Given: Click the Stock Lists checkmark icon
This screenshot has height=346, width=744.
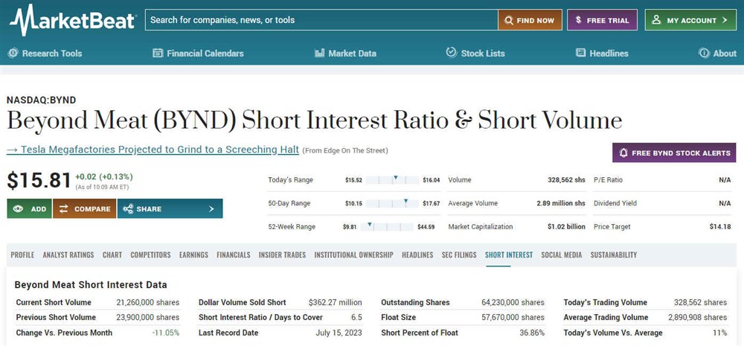Looking at the screenshot, I should pyautogui.click(x=452, y=53).
